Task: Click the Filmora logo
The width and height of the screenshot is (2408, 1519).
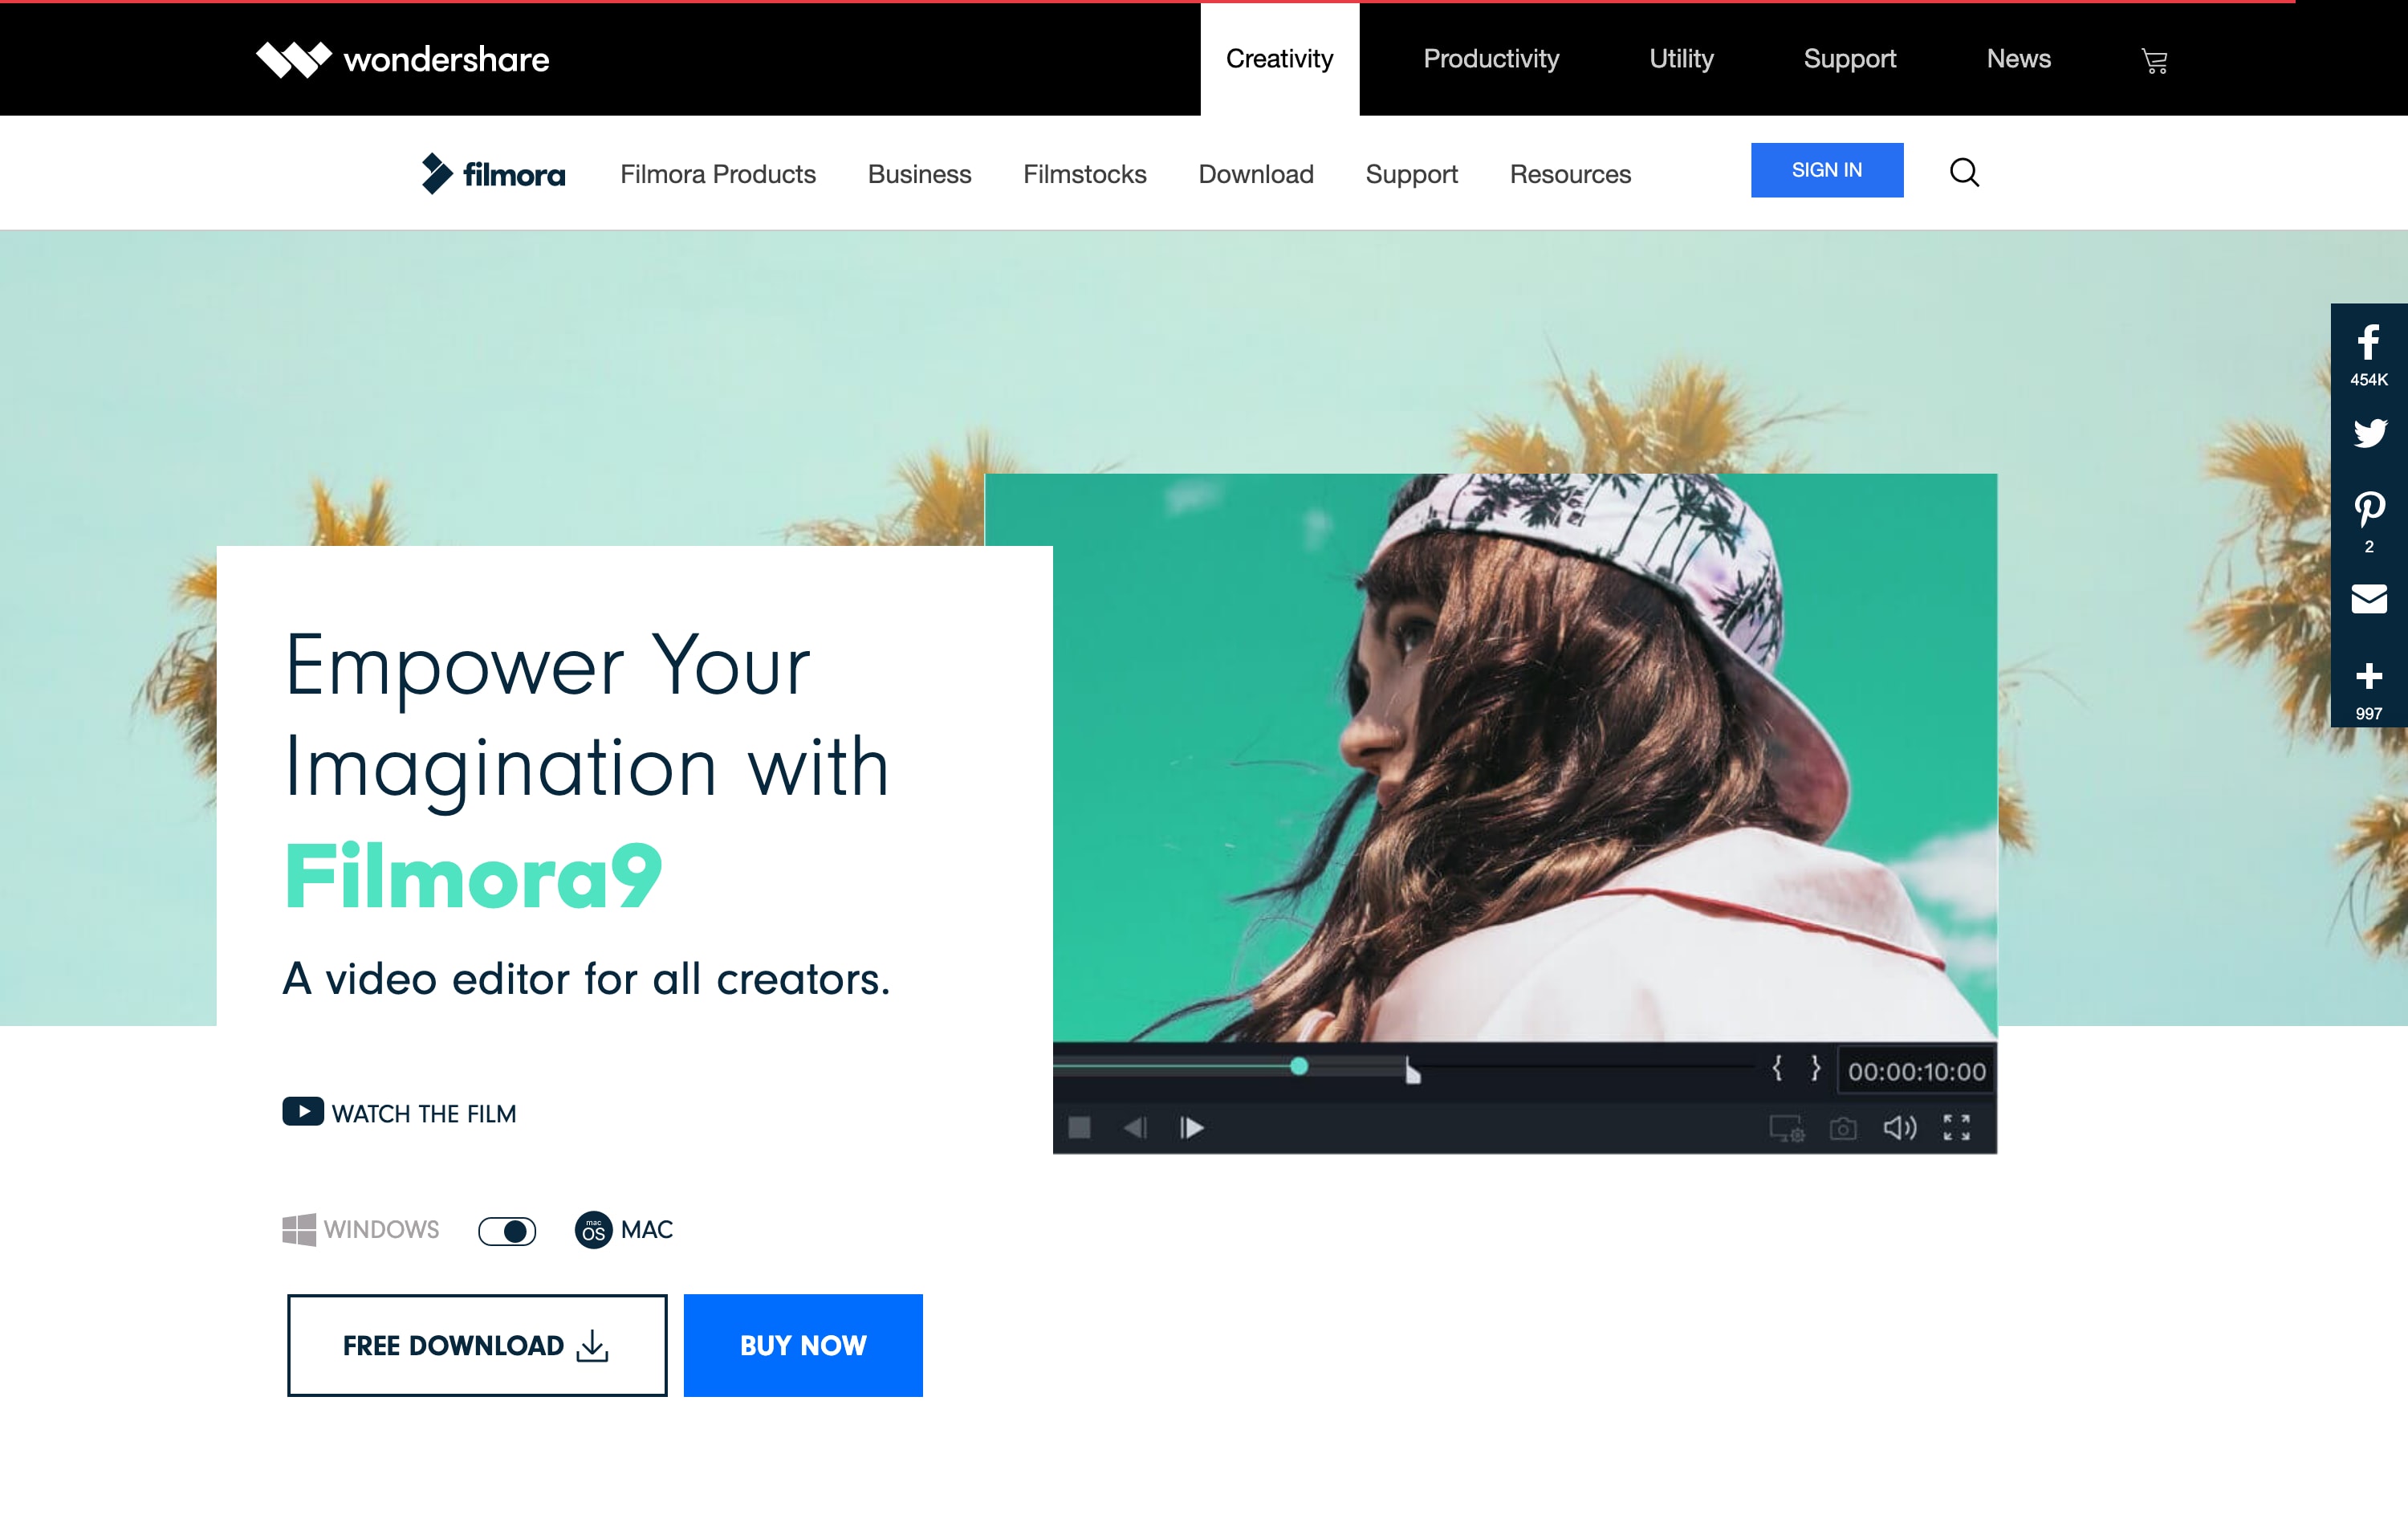Action: coord(492,173)
